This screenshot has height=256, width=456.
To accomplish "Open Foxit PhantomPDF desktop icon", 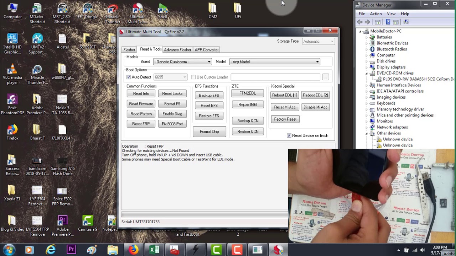I will click(x=12, y=105).
